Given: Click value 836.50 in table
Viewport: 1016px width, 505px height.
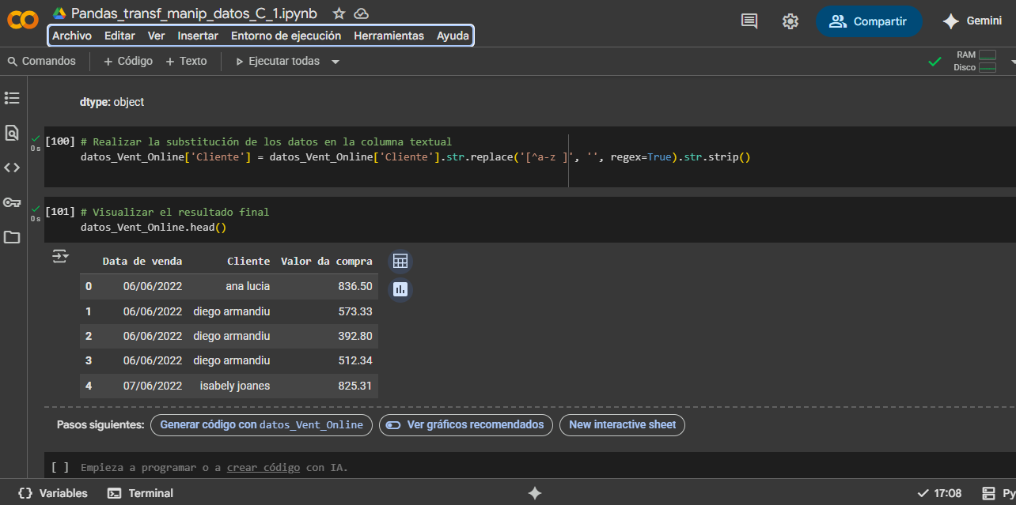Looking at the screenshot, I should 355,286.
